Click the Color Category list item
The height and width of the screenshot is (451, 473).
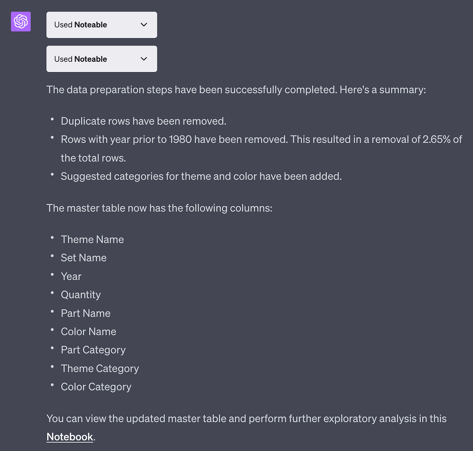tap(96, 387)
